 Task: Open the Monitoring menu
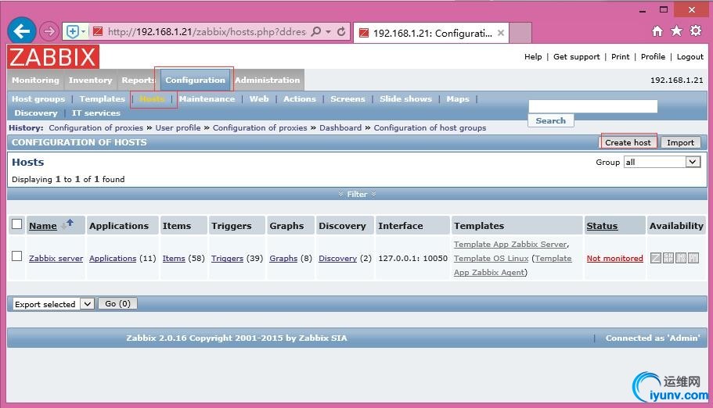click(x=35, y=80)
